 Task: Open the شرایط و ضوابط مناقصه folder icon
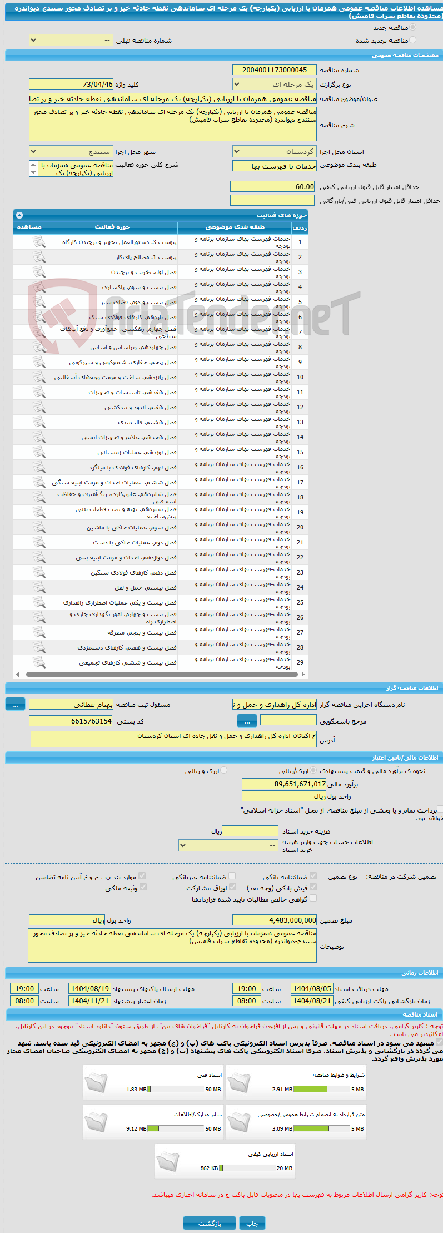coord(239,1082)
